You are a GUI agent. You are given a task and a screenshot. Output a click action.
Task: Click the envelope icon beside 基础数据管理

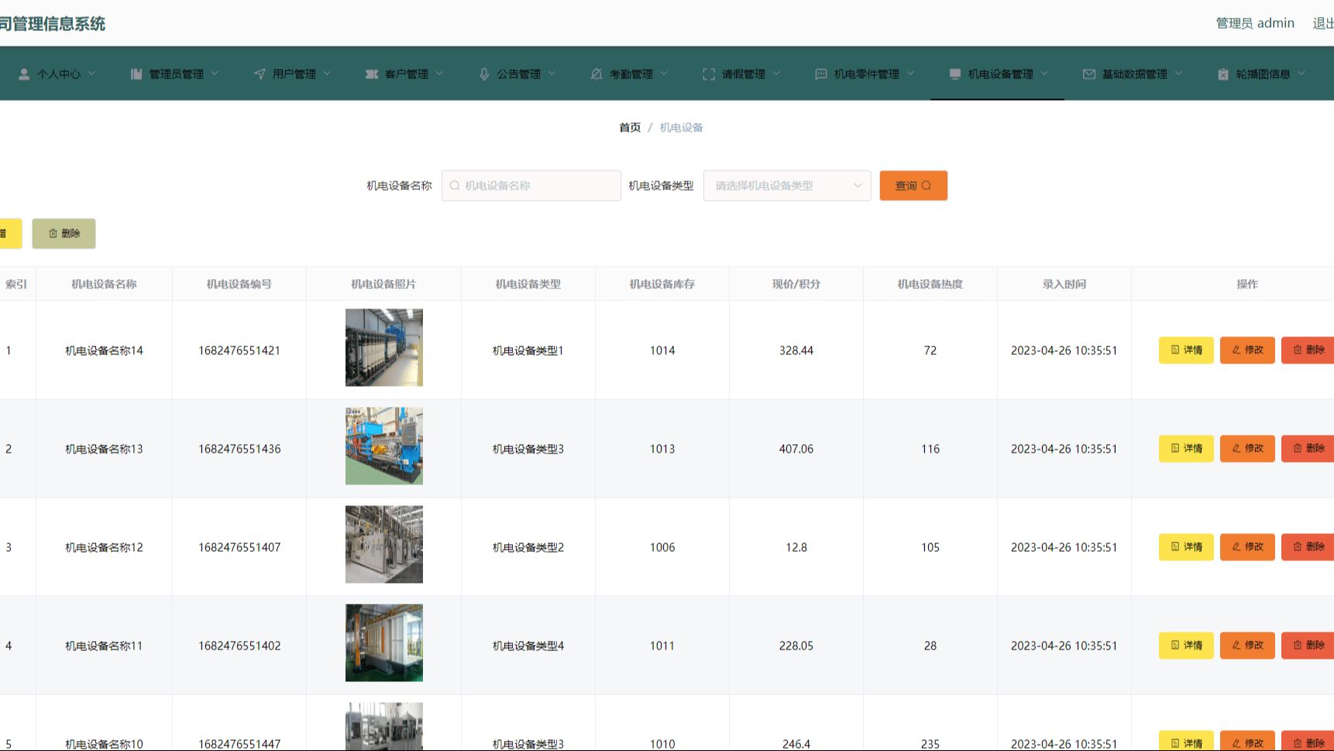point(1089,74)
